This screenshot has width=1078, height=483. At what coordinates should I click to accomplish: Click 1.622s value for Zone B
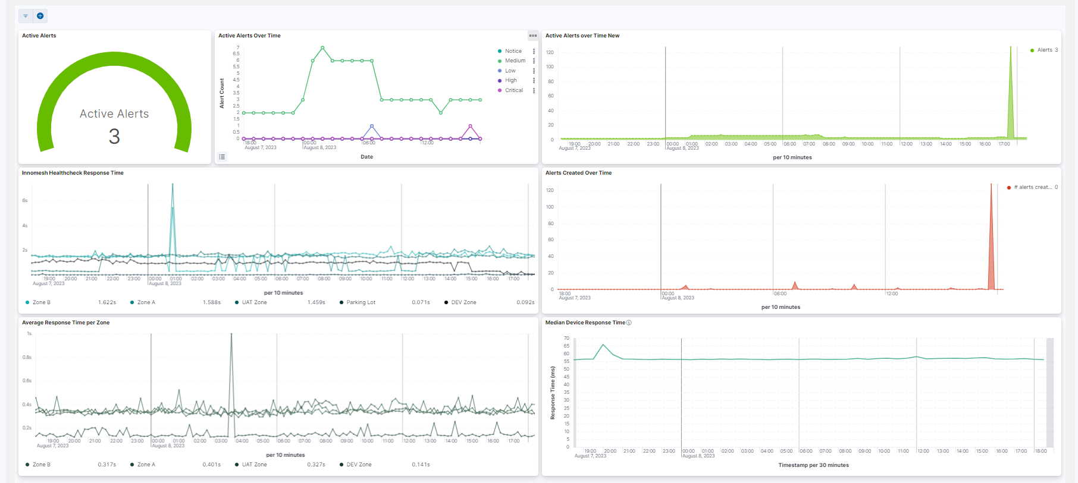(107, 302)
